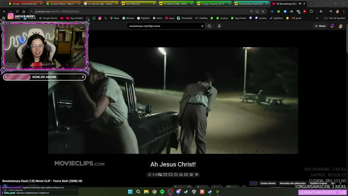Expand the tab search dropdown arrow
348x196 pixels.
pyautogui.click(x=3, y=4)
